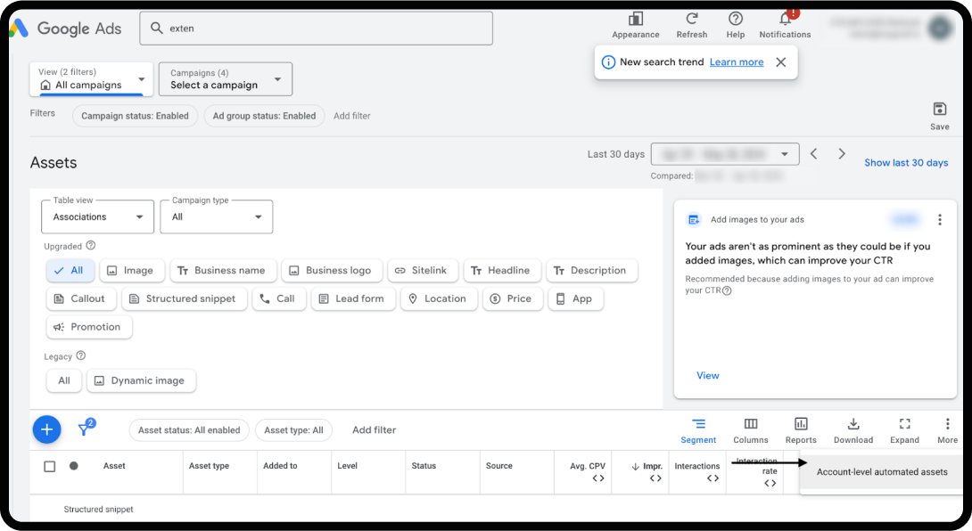Viewport: 972px width, 531px height.
Task: Click the Expand table tool
Action: tap(904, 430)
